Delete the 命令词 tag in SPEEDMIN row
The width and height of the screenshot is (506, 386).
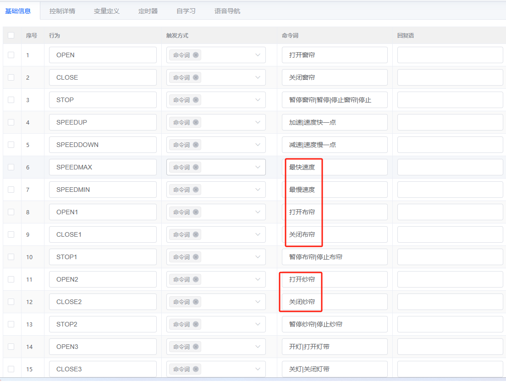pyautogui.click(x=196, y=190)
